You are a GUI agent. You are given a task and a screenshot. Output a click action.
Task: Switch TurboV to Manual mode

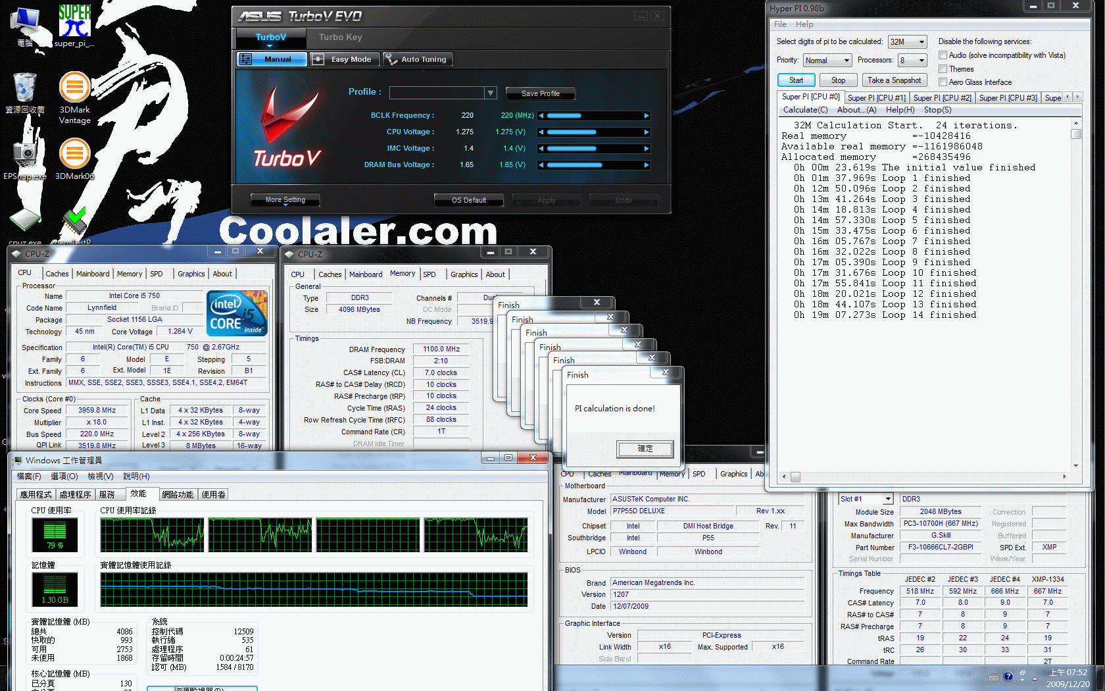click(x=272, y=59)
